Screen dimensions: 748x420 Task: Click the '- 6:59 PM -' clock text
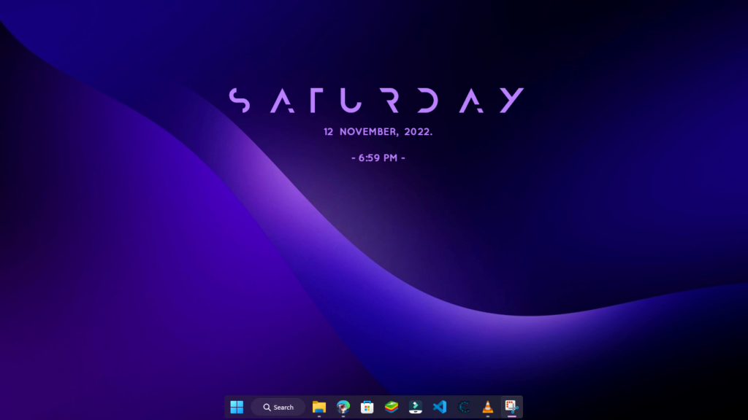tap(378, 157)
